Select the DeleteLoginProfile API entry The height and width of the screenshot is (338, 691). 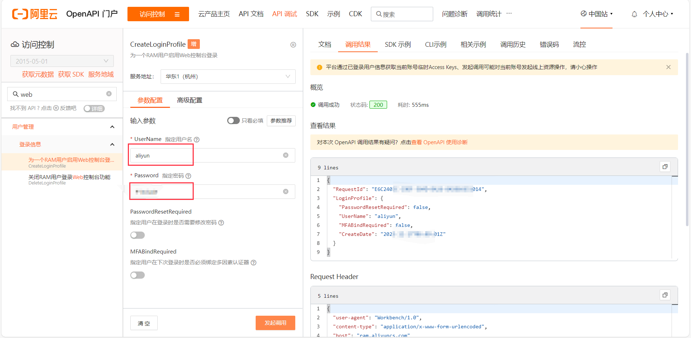[69, 179]
